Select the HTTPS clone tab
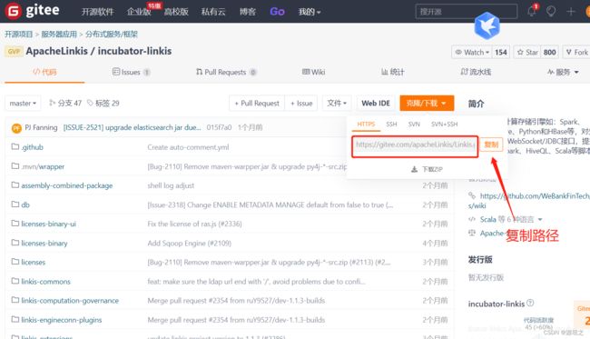Screen dimensions: 590x339 pos(366,124)
